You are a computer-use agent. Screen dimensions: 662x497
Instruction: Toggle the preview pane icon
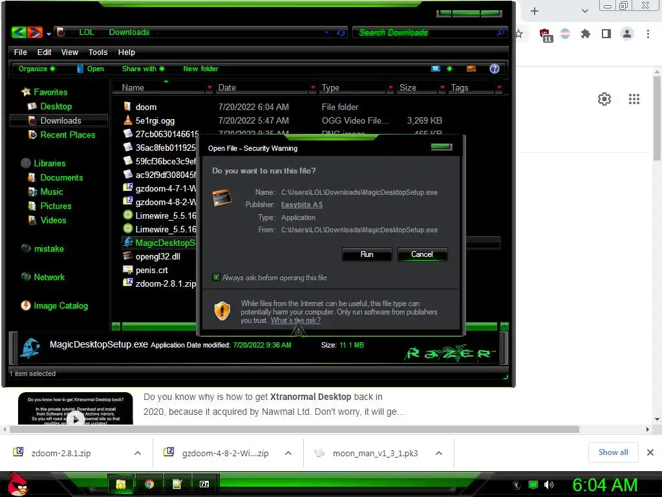click(471, 69)
